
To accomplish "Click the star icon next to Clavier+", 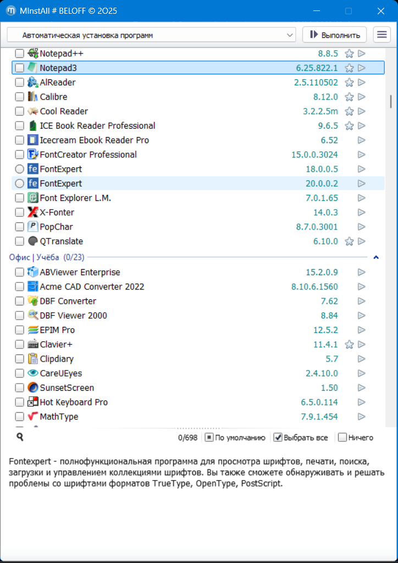I will pyautogui.click(x=349, y=345).
